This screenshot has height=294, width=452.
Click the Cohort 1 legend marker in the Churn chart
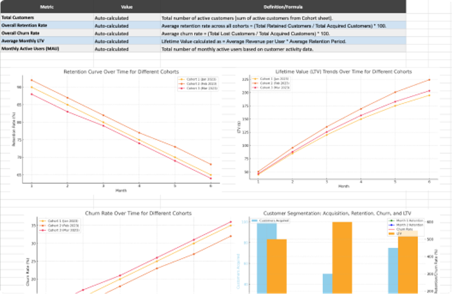point(43,221)
